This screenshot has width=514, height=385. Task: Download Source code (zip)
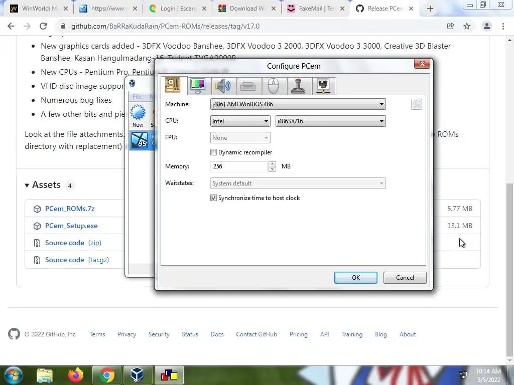pyautogui.click(x=73, y=243)
